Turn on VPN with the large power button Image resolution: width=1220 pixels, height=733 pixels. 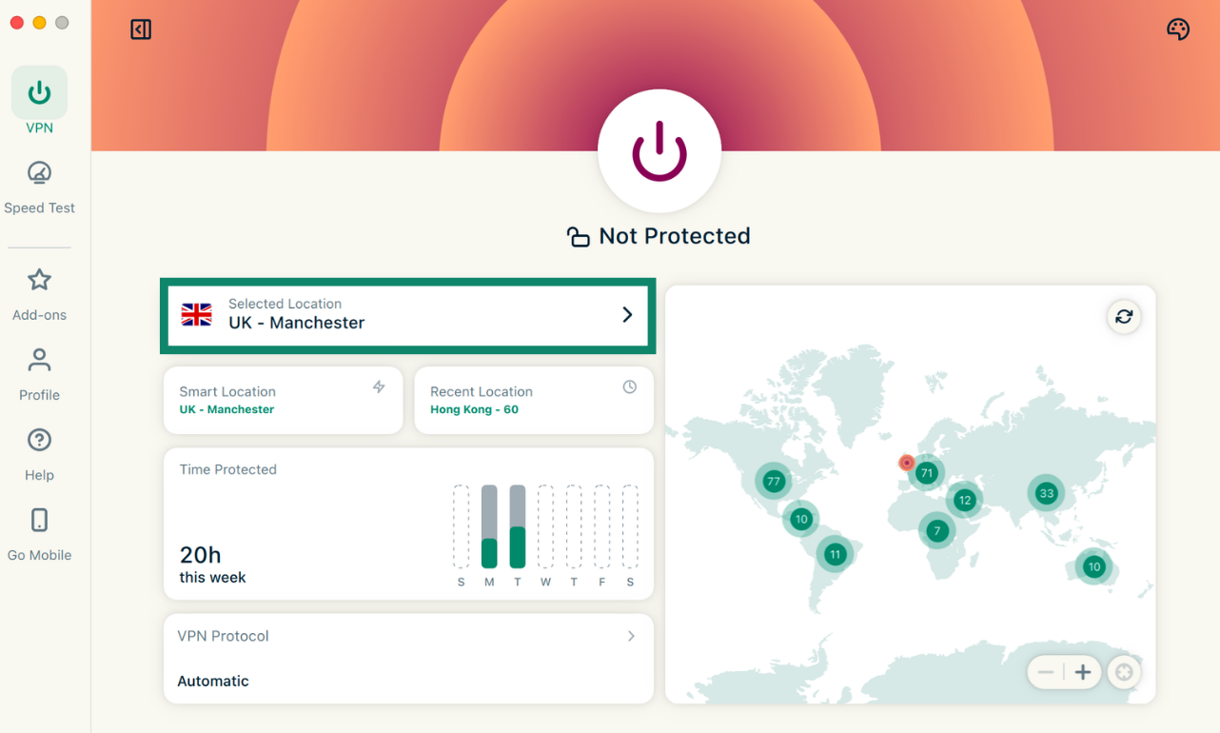pyautogui.click(x=659, y=151)
